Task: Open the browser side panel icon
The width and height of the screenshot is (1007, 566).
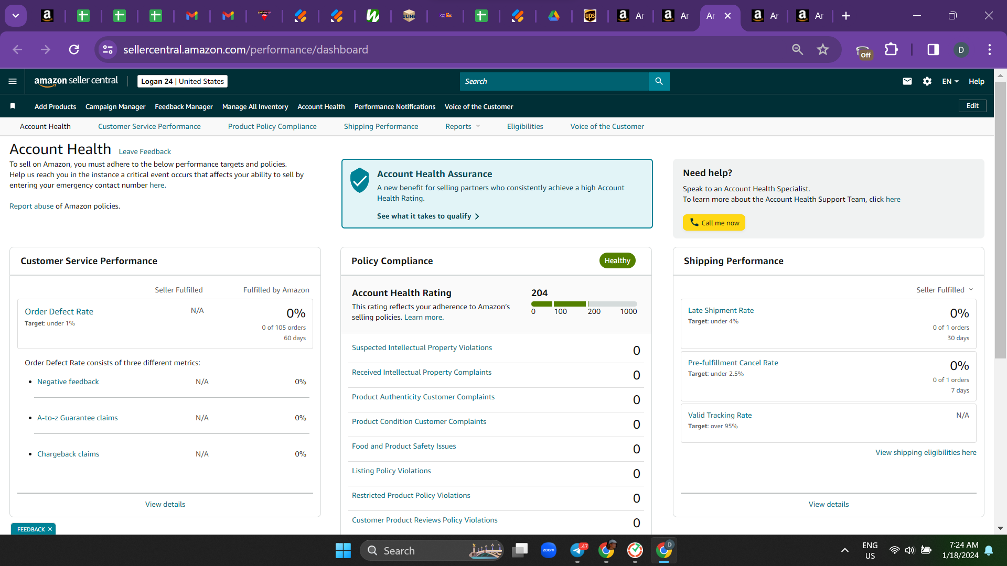Action: (933, 49)
